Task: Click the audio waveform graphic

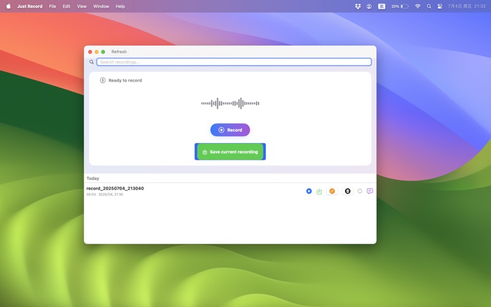Action: 230,103
